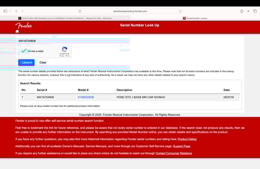This screenshot has height=169, width=260.
Task: Open model number link 0146202509
Action: point(86,97)
